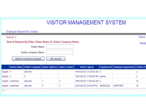146x110 pixels.
Task: Click the Employee Id column header
Action: [x=106, y=67]
